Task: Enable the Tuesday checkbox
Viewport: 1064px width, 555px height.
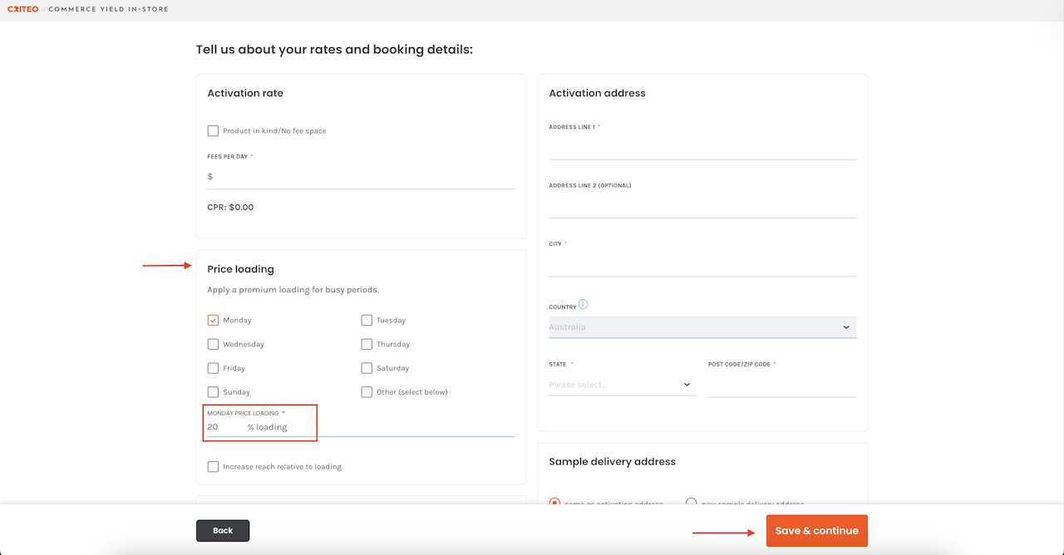Action: 367,321
